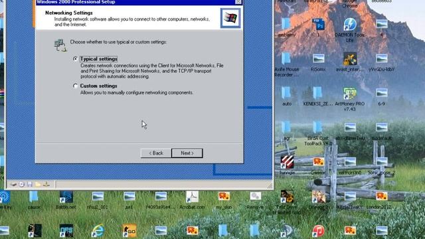Screen dimensions: 425x239
Task: Select the Typical settings radio button
Action: pyautogui.click(x=75, y=59)
